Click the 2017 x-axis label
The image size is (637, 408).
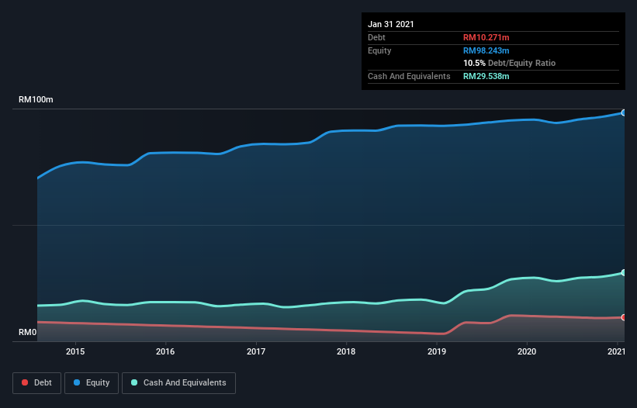(x=256, y=351)
